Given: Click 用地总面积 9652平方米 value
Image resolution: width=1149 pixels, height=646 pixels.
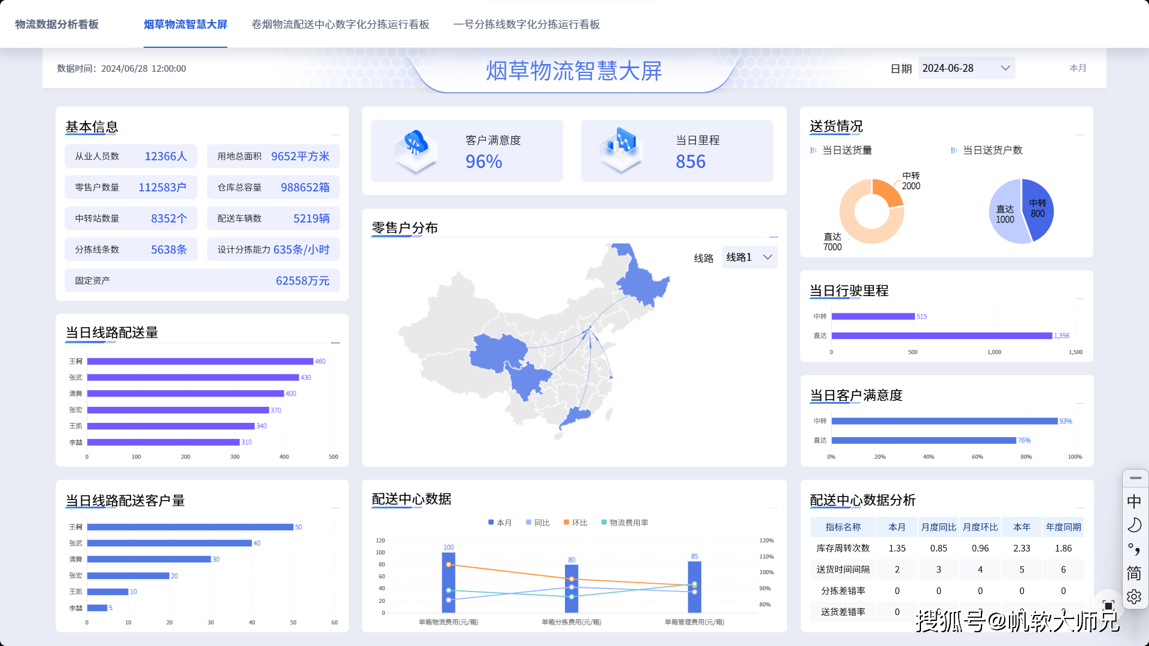Looking at the screenshot, I should coord(300,156).
